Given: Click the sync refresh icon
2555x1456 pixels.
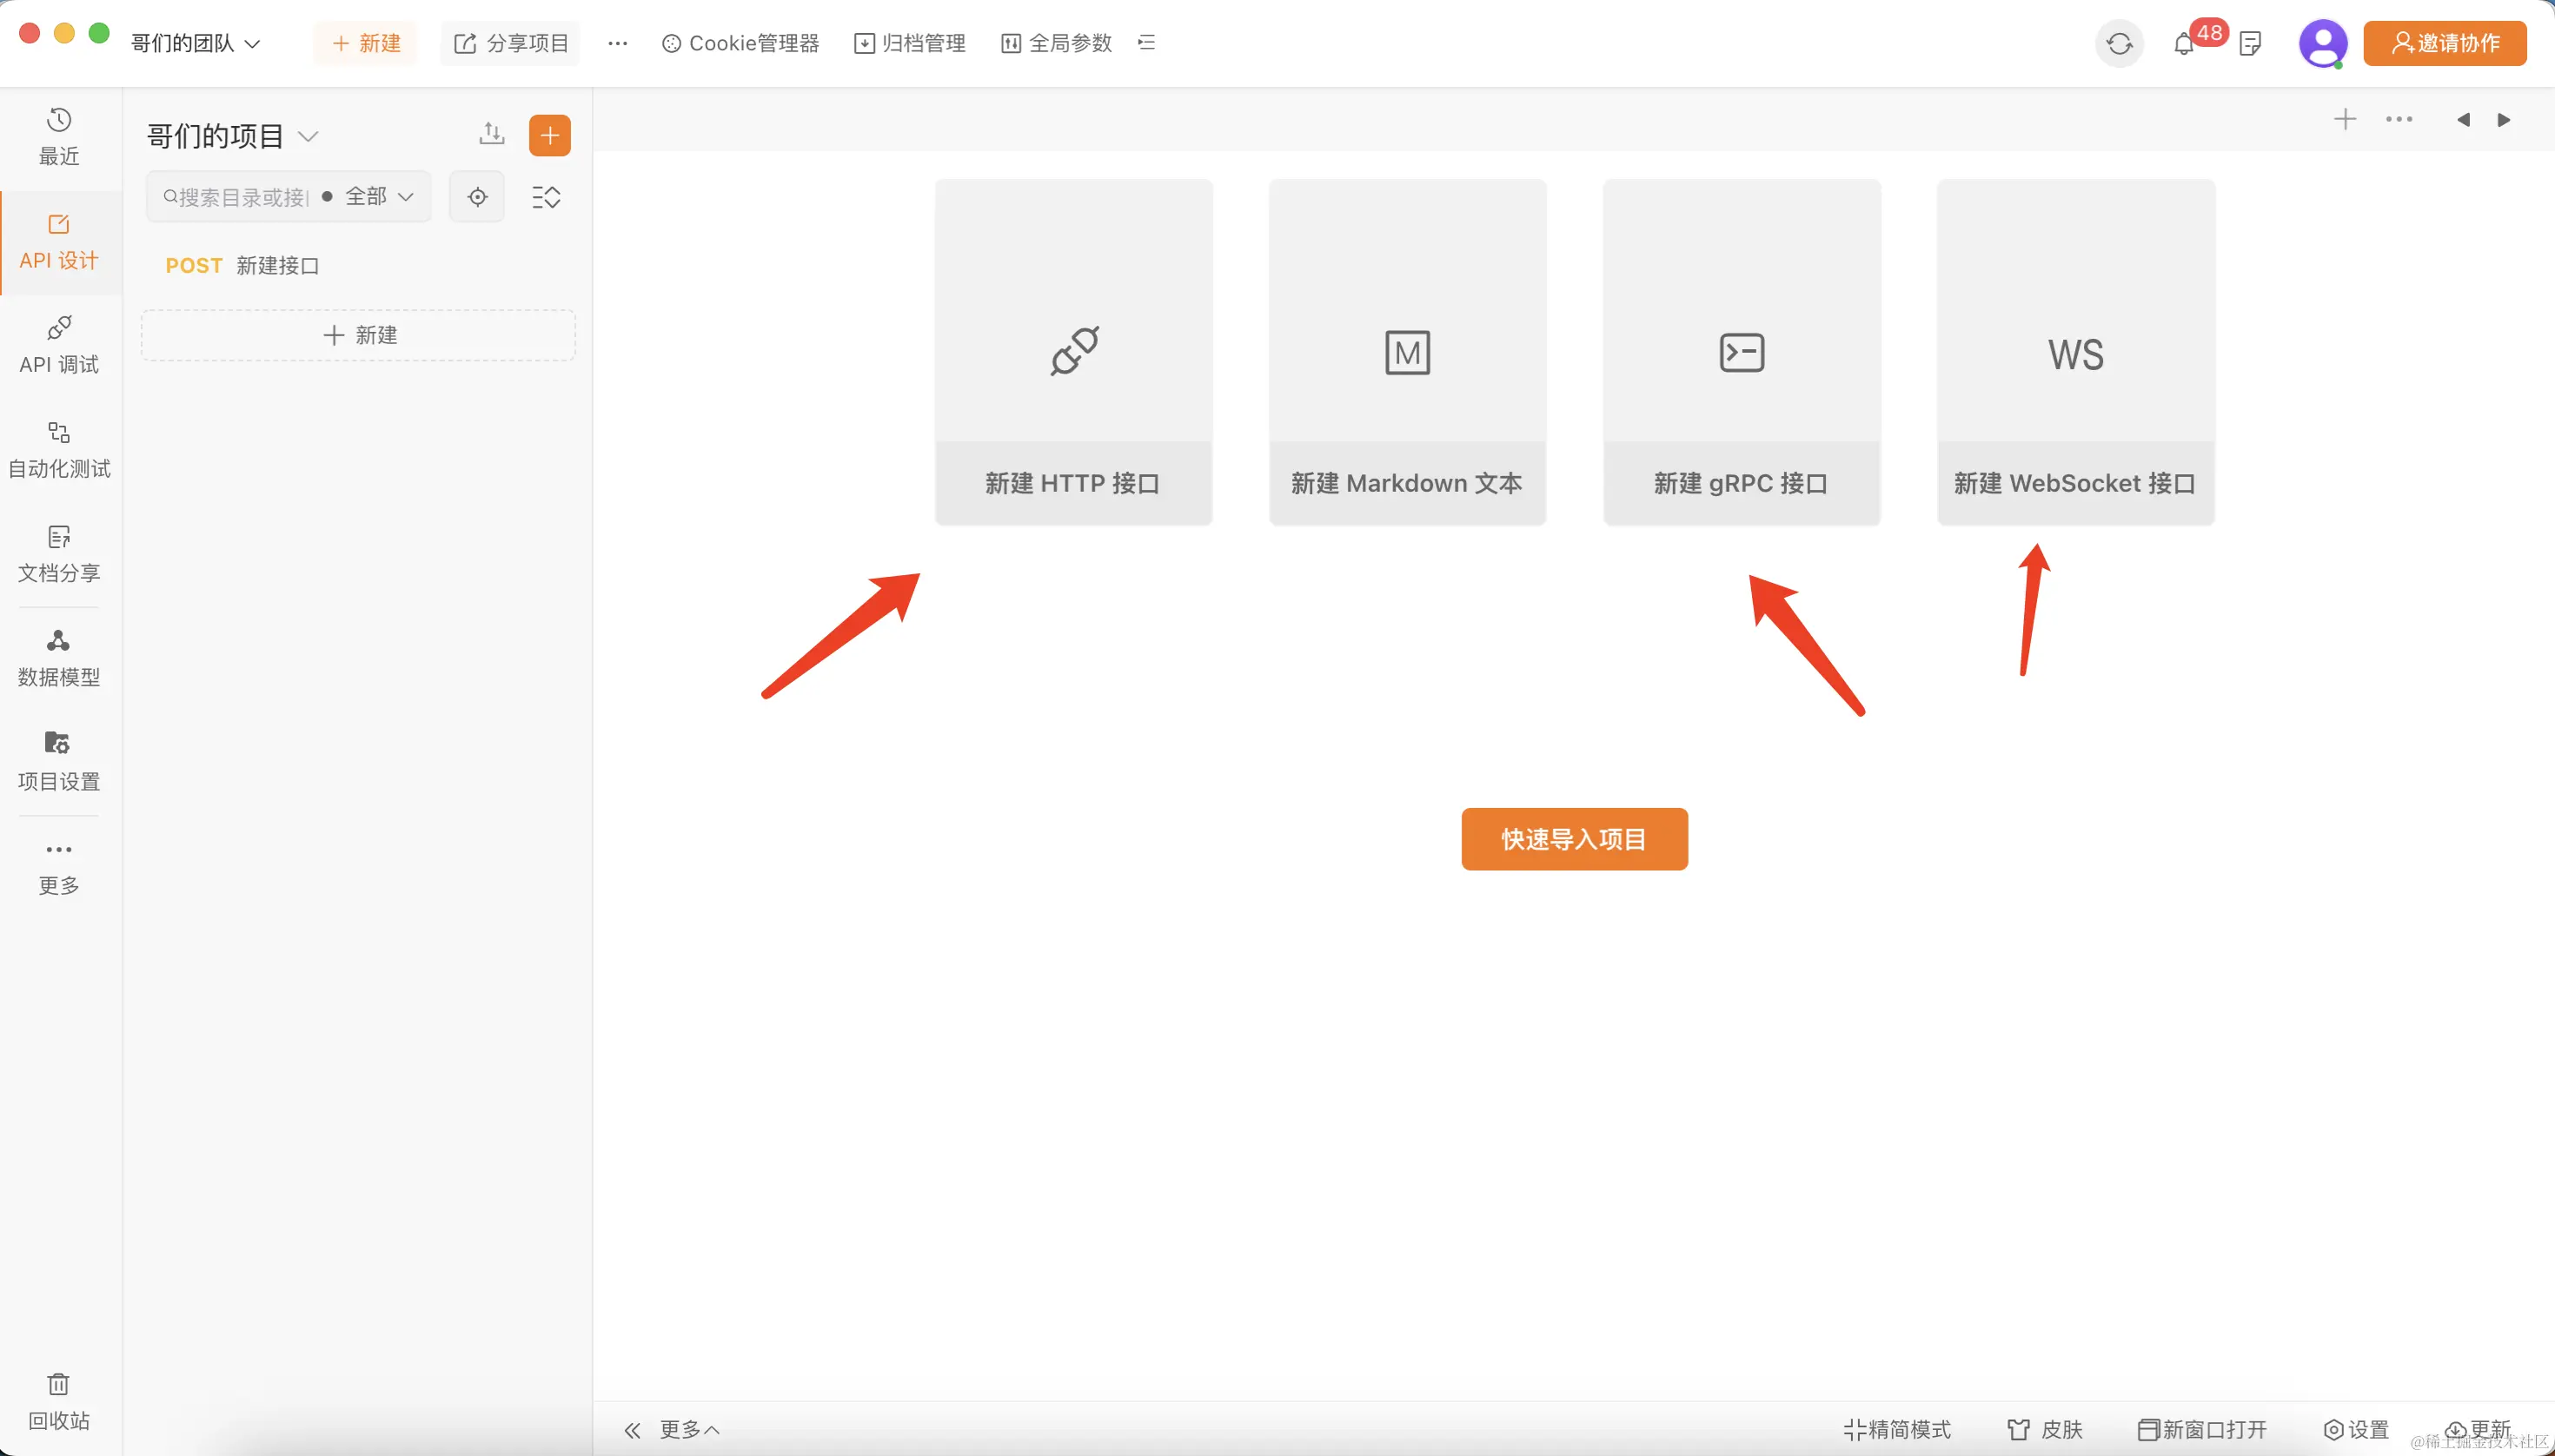Looking at the screenshot, I should [x=2119, y=44].
